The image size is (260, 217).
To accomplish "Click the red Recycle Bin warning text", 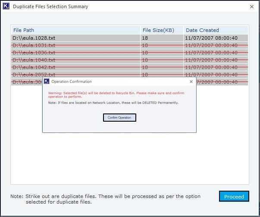I will click(116, 95).
